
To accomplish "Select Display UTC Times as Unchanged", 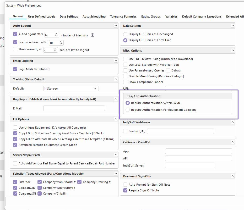I will click(125, 34).
